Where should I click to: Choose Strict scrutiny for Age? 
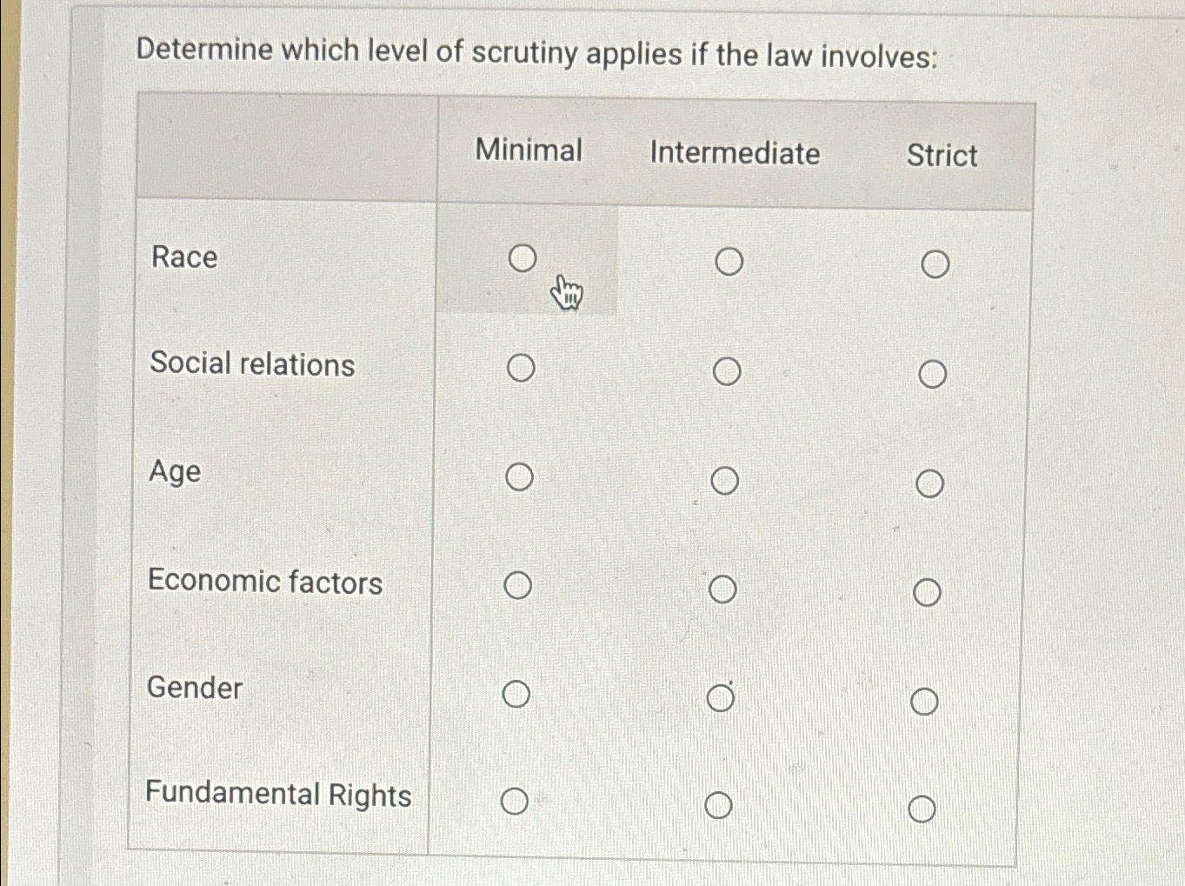[929, 483]
